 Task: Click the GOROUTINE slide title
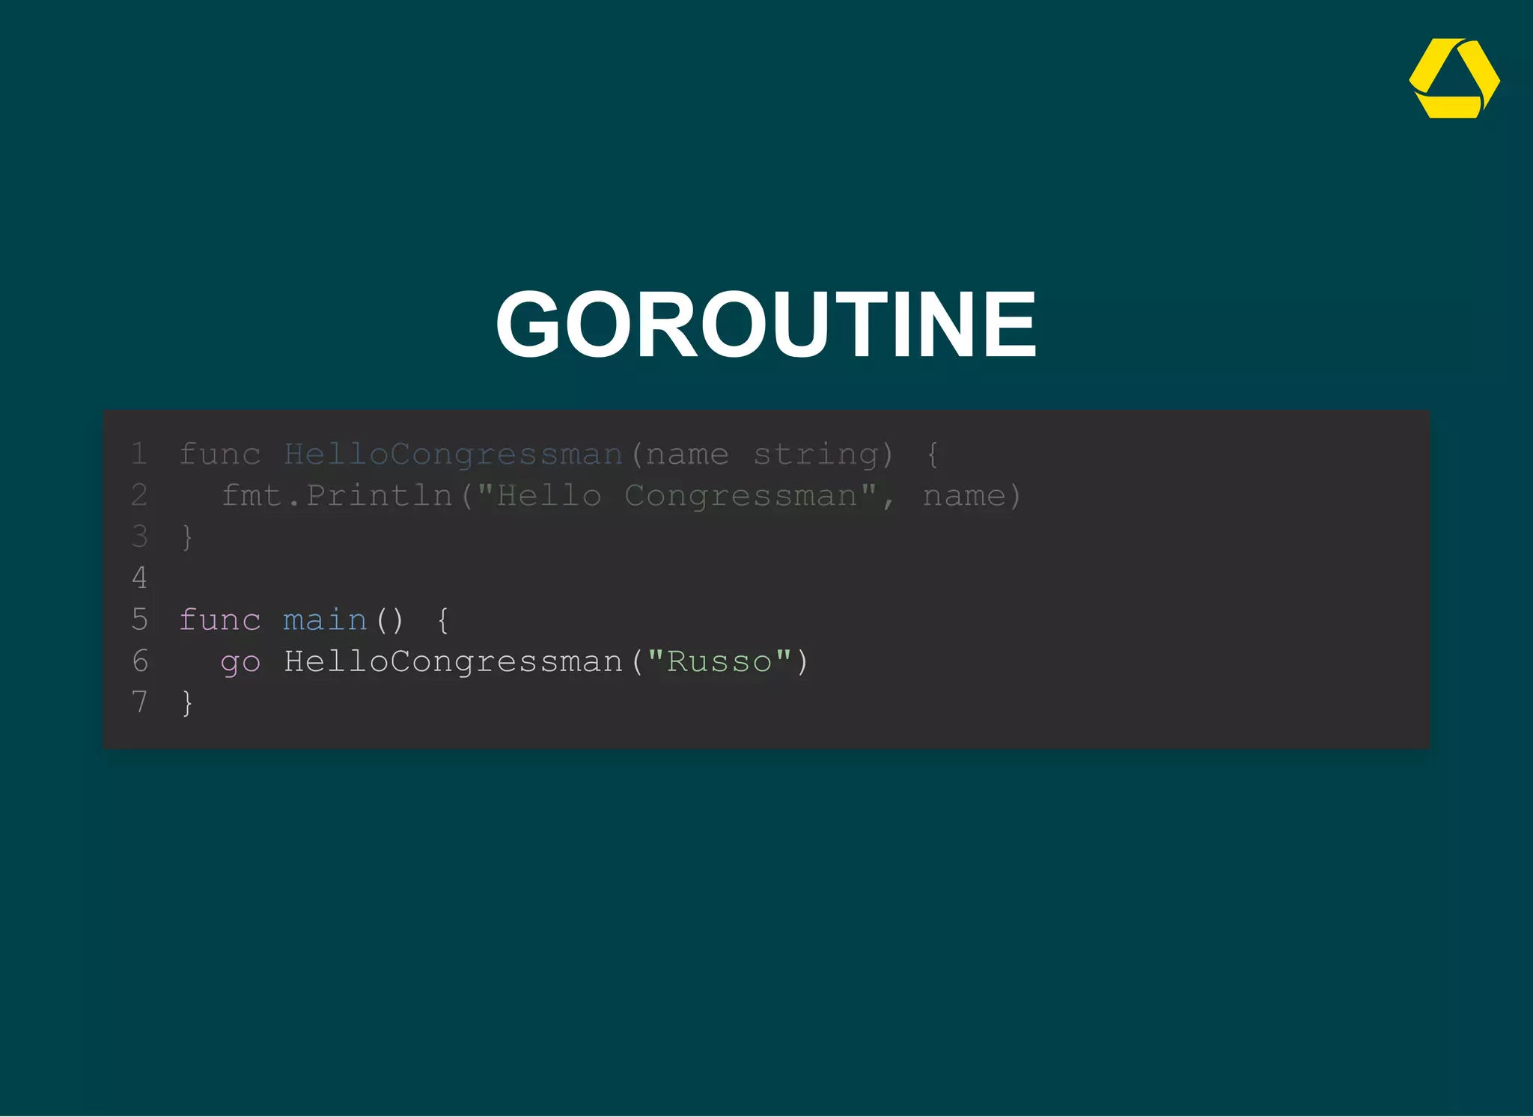766,325
